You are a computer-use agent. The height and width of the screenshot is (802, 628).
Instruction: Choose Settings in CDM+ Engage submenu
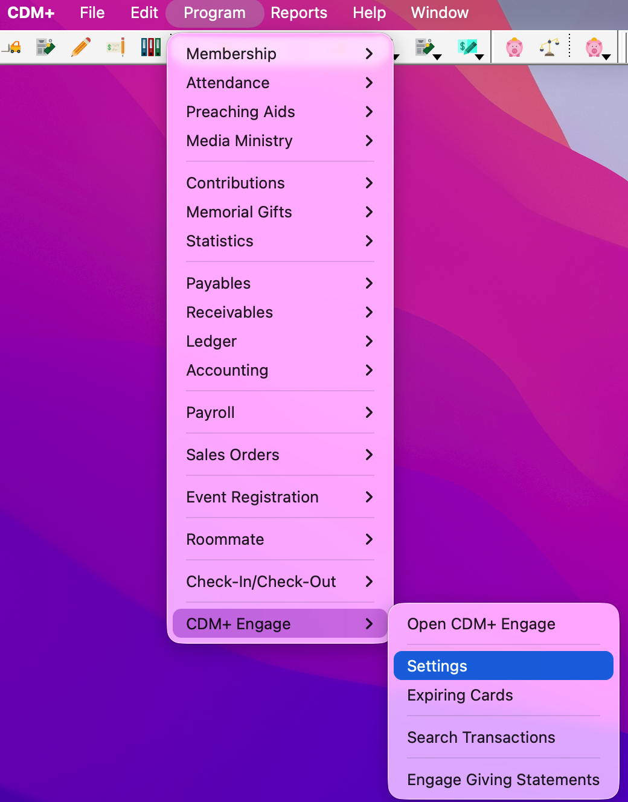[504, 666]
